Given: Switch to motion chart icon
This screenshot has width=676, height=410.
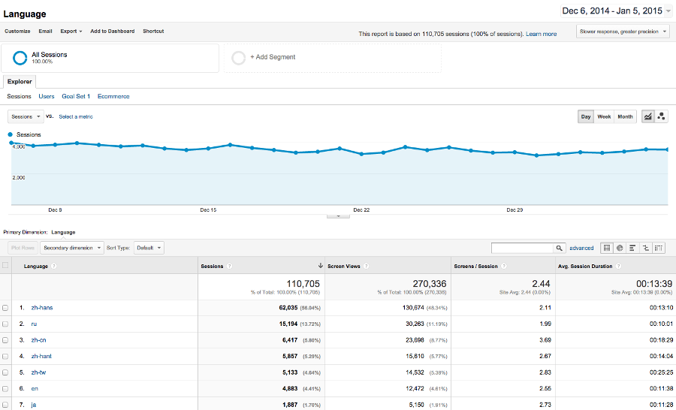Looking at the screenshot, I should [x=661, y=116].
